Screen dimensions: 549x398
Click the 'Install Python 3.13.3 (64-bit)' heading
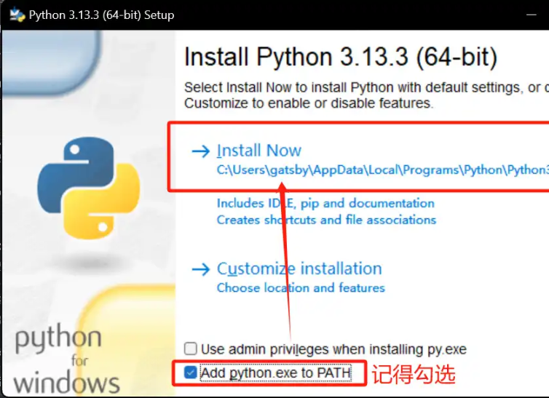click(x=341, y=57)
